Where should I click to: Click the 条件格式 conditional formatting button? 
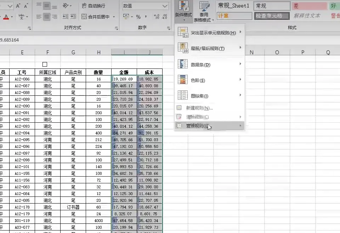[183, 11]
